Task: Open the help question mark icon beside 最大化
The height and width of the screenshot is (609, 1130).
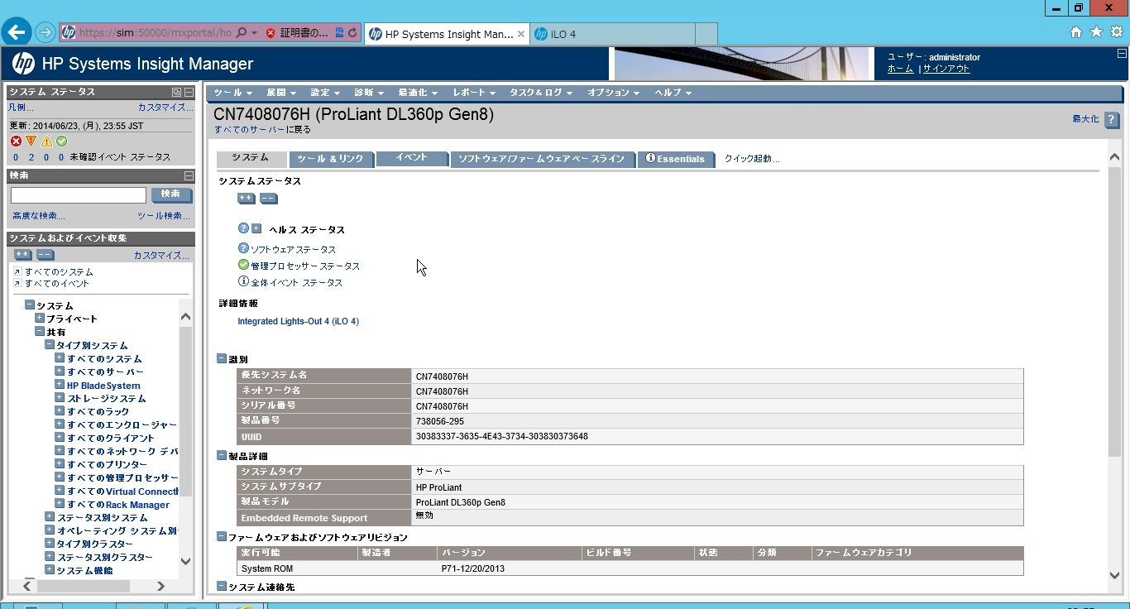Action: pyautogui.click(x=1112, y=120)
